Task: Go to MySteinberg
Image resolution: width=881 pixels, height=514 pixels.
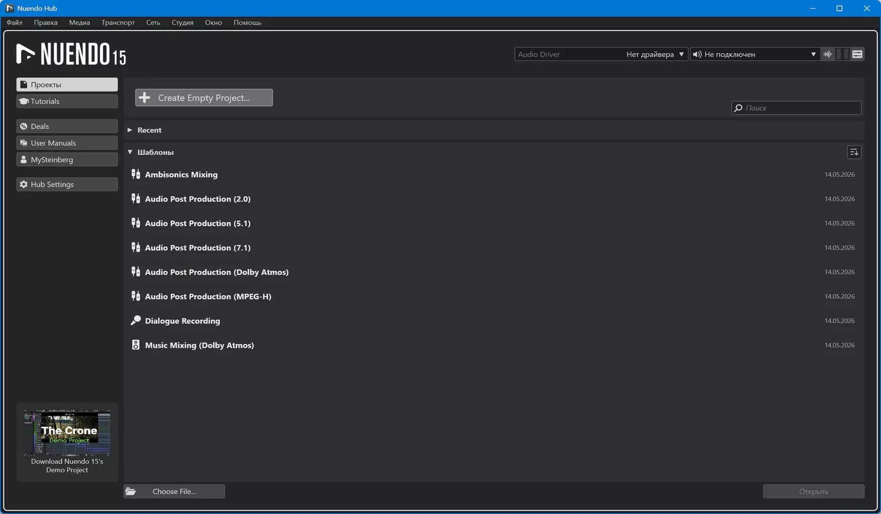Action: (x=67, y=159)
